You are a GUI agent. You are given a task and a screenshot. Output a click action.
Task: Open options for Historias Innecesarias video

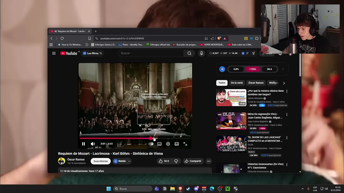(x=287, y=165)
